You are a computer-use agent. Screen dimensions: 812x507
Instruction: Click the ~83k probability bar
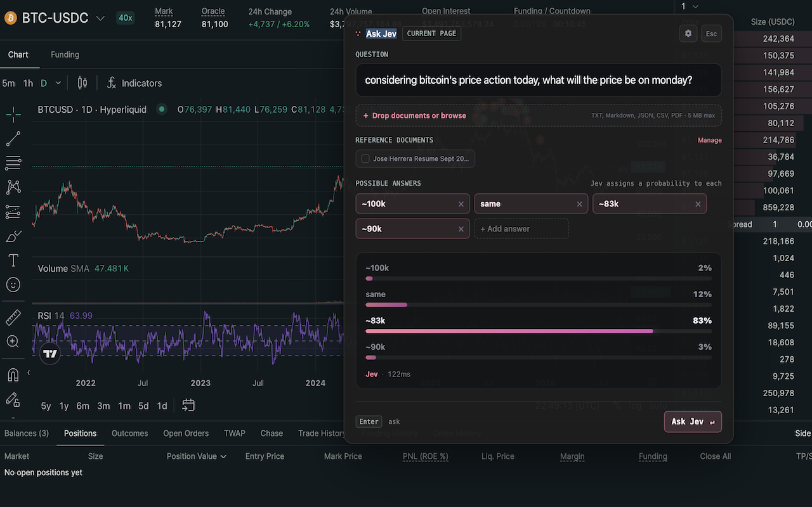[x=539, y=331]
